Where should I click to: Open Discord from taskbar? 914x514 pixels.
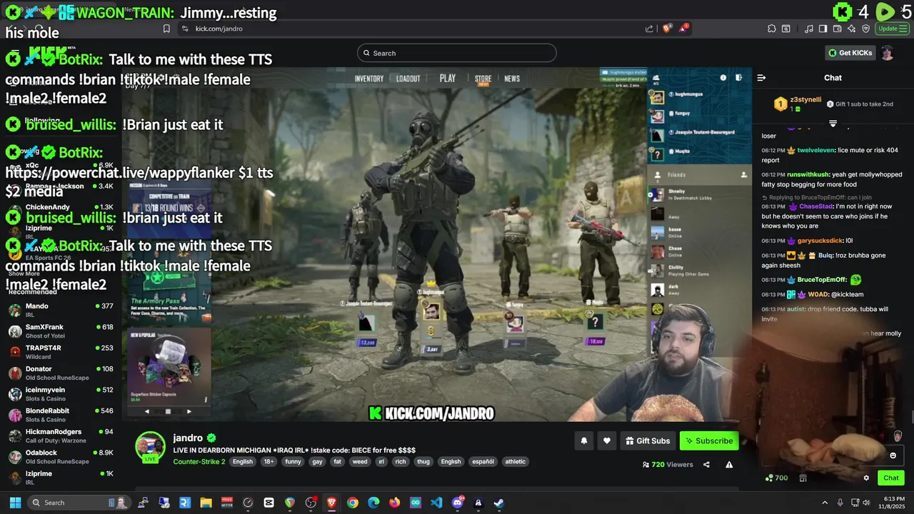[458, 503]
